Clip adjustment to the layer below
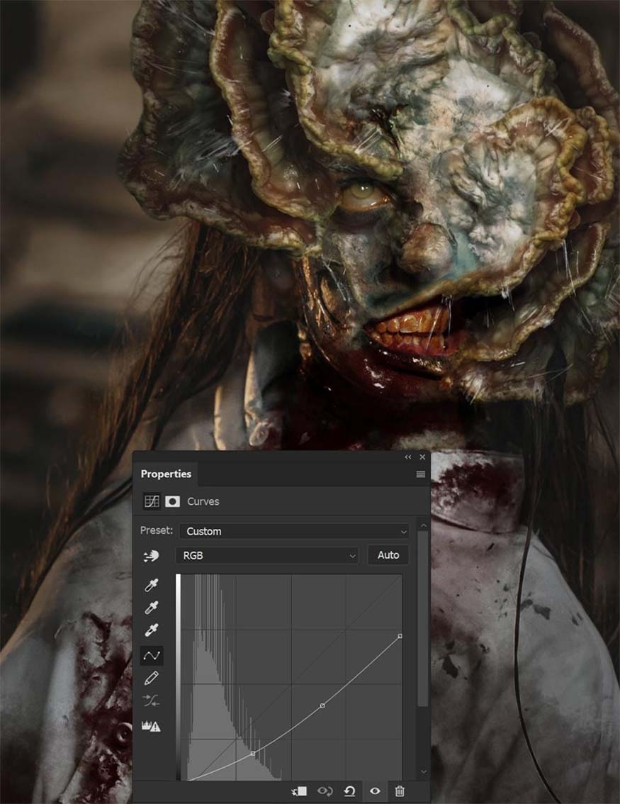The width and height of the screenshot is (620, 804). (299, 791)
